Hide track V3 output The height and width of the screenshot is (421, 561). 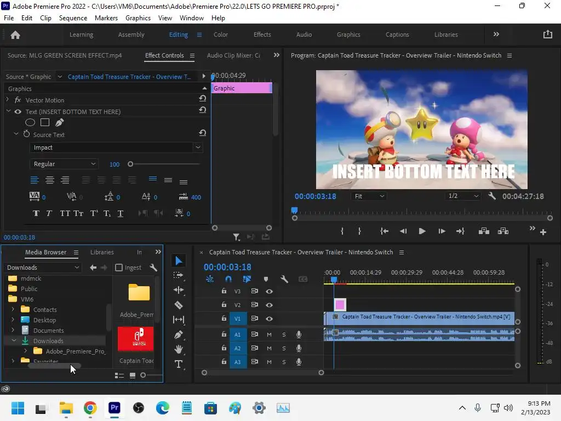click(x=270, y=292)
